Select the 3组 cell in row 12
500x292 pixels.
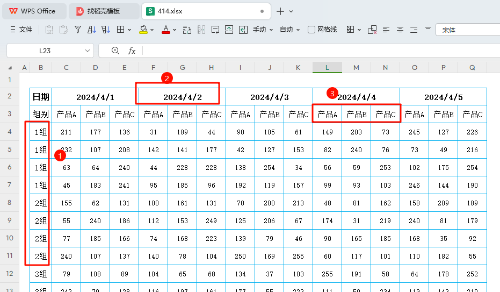click(x=41, y=274)
